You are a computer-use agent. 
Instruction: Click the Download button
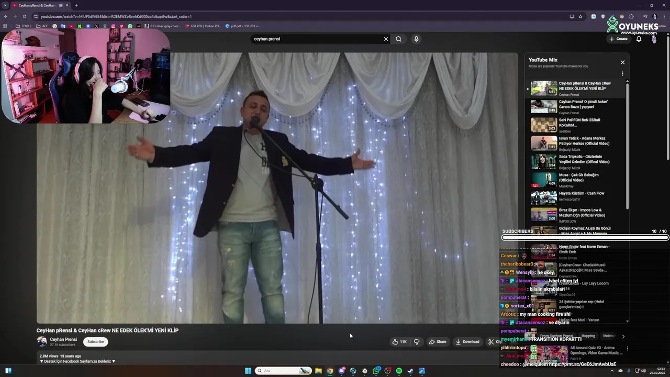pyautogui.click(x=467, y=342)
